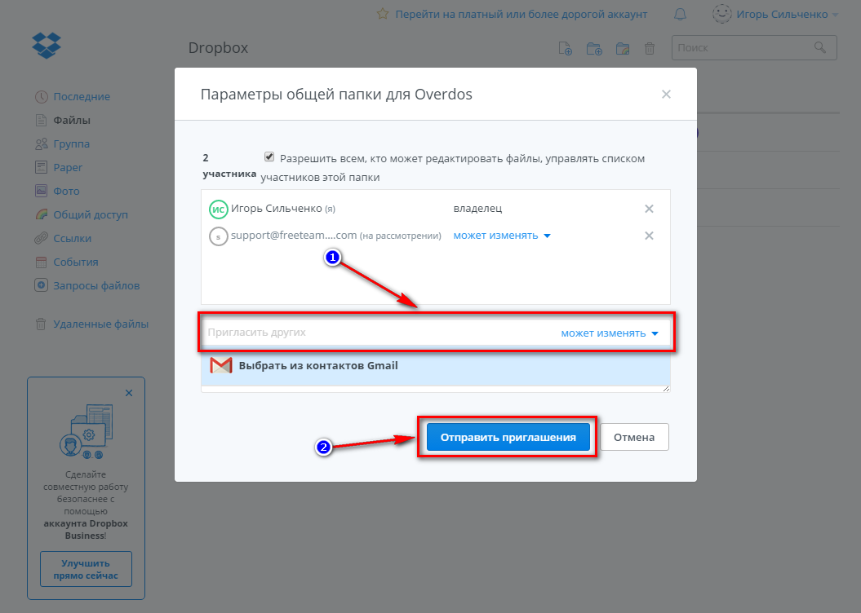
Task: Click the new shared folder icon
Action: (622, 48)
